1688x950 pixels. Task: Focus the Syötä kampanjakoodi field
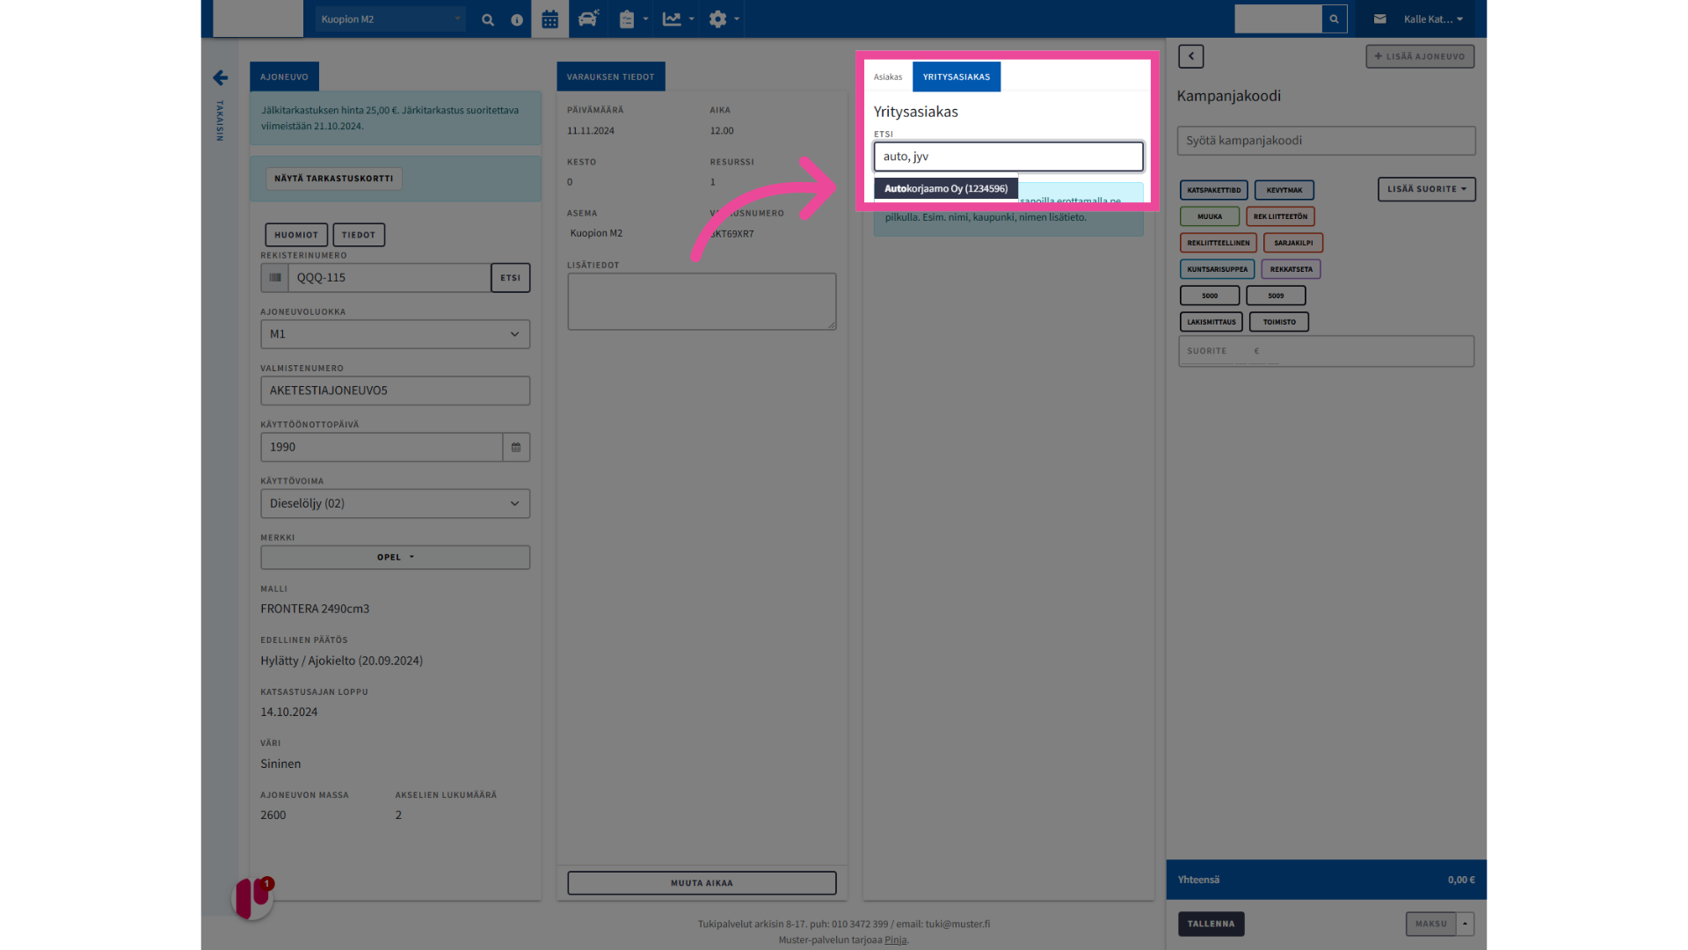1326,141
